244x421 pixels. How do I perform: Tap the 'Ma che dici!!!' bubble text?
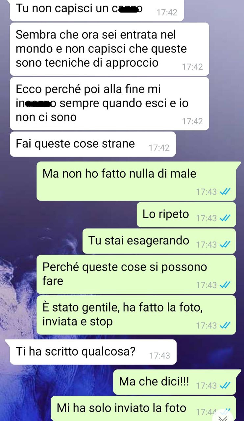pos(154,382)
